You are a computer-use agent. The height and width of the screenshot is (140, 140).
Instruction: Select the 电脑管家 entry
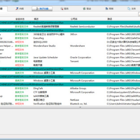click(x=38, y=61)
